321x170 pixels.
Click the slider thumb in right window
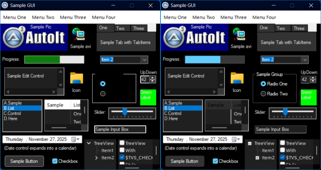tap(285, 111)
